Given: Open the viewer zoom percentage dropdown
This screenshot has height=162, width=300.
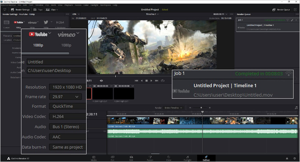Looking at the screenshot, I should [76, 14].
